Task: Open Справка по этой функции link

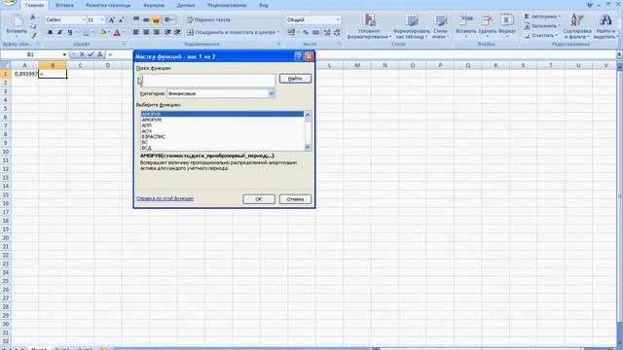Action: (x=165, y=198)
